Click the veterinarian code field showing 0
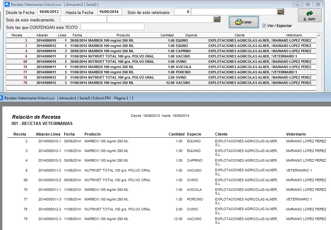Viewport: 331px width, 230px height. click(182, 12)
